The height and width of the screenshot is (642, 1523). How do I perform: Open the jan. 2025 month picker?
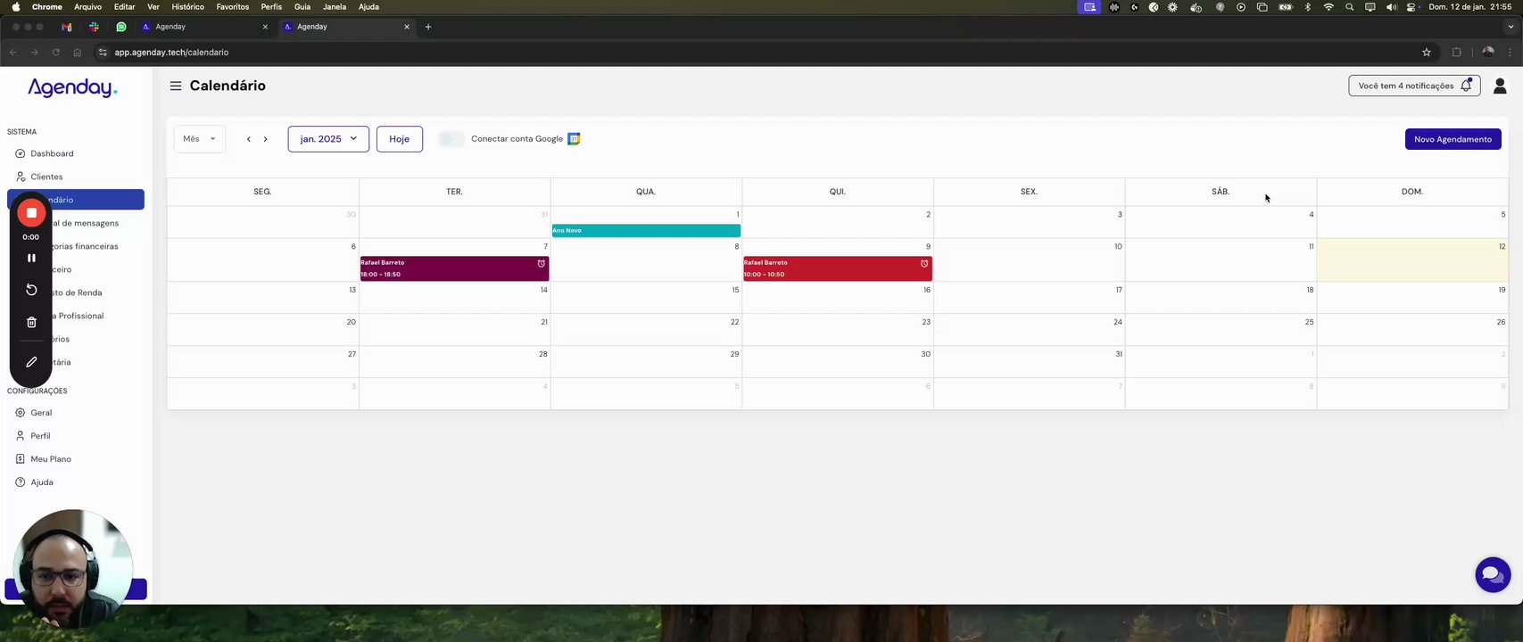328,139
